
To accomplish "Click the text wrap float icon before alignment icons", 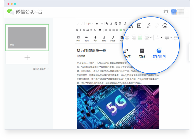I will [x=106, y=30].
